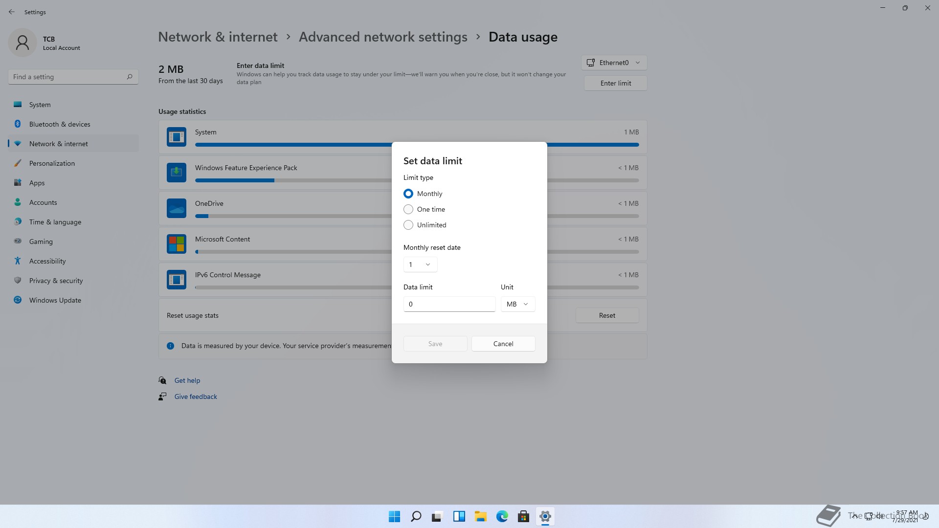
Task: Click the Bluetooth icon in sidebar
Action: (x=18, y=124)
